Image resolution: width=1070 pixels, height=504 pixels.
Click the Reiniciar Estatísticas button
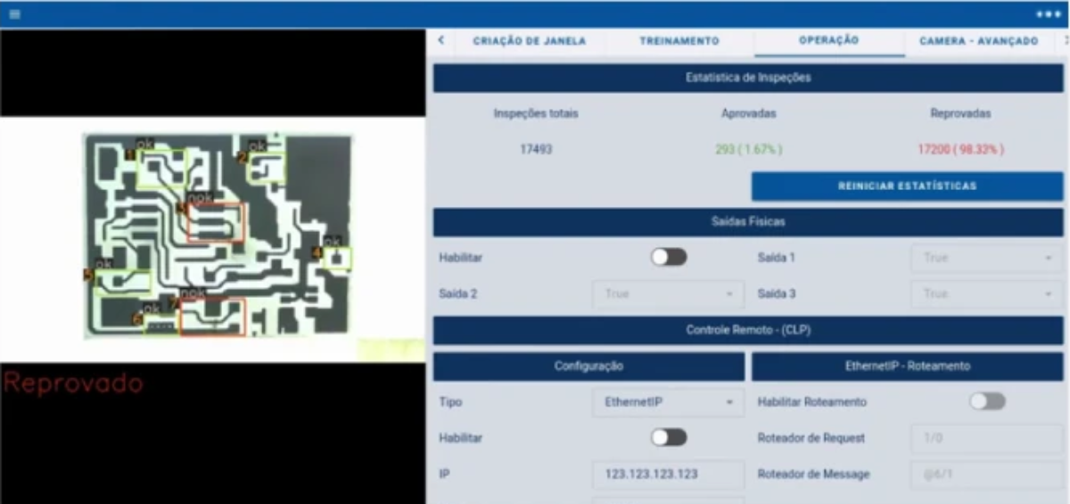click(907, 186)
